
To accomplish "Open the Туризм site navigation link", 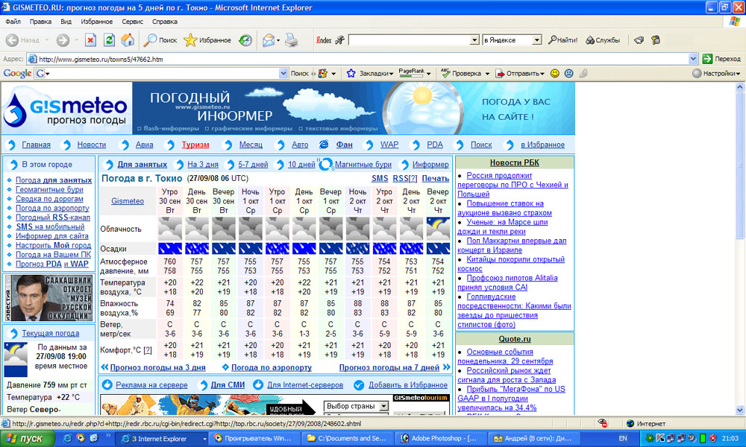I will click(195, 145).
